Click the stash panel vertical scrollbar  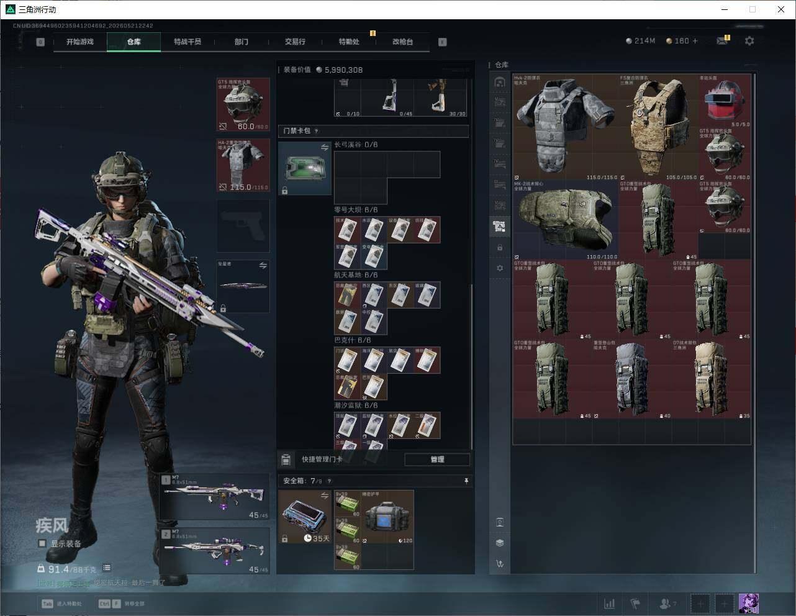755,323
